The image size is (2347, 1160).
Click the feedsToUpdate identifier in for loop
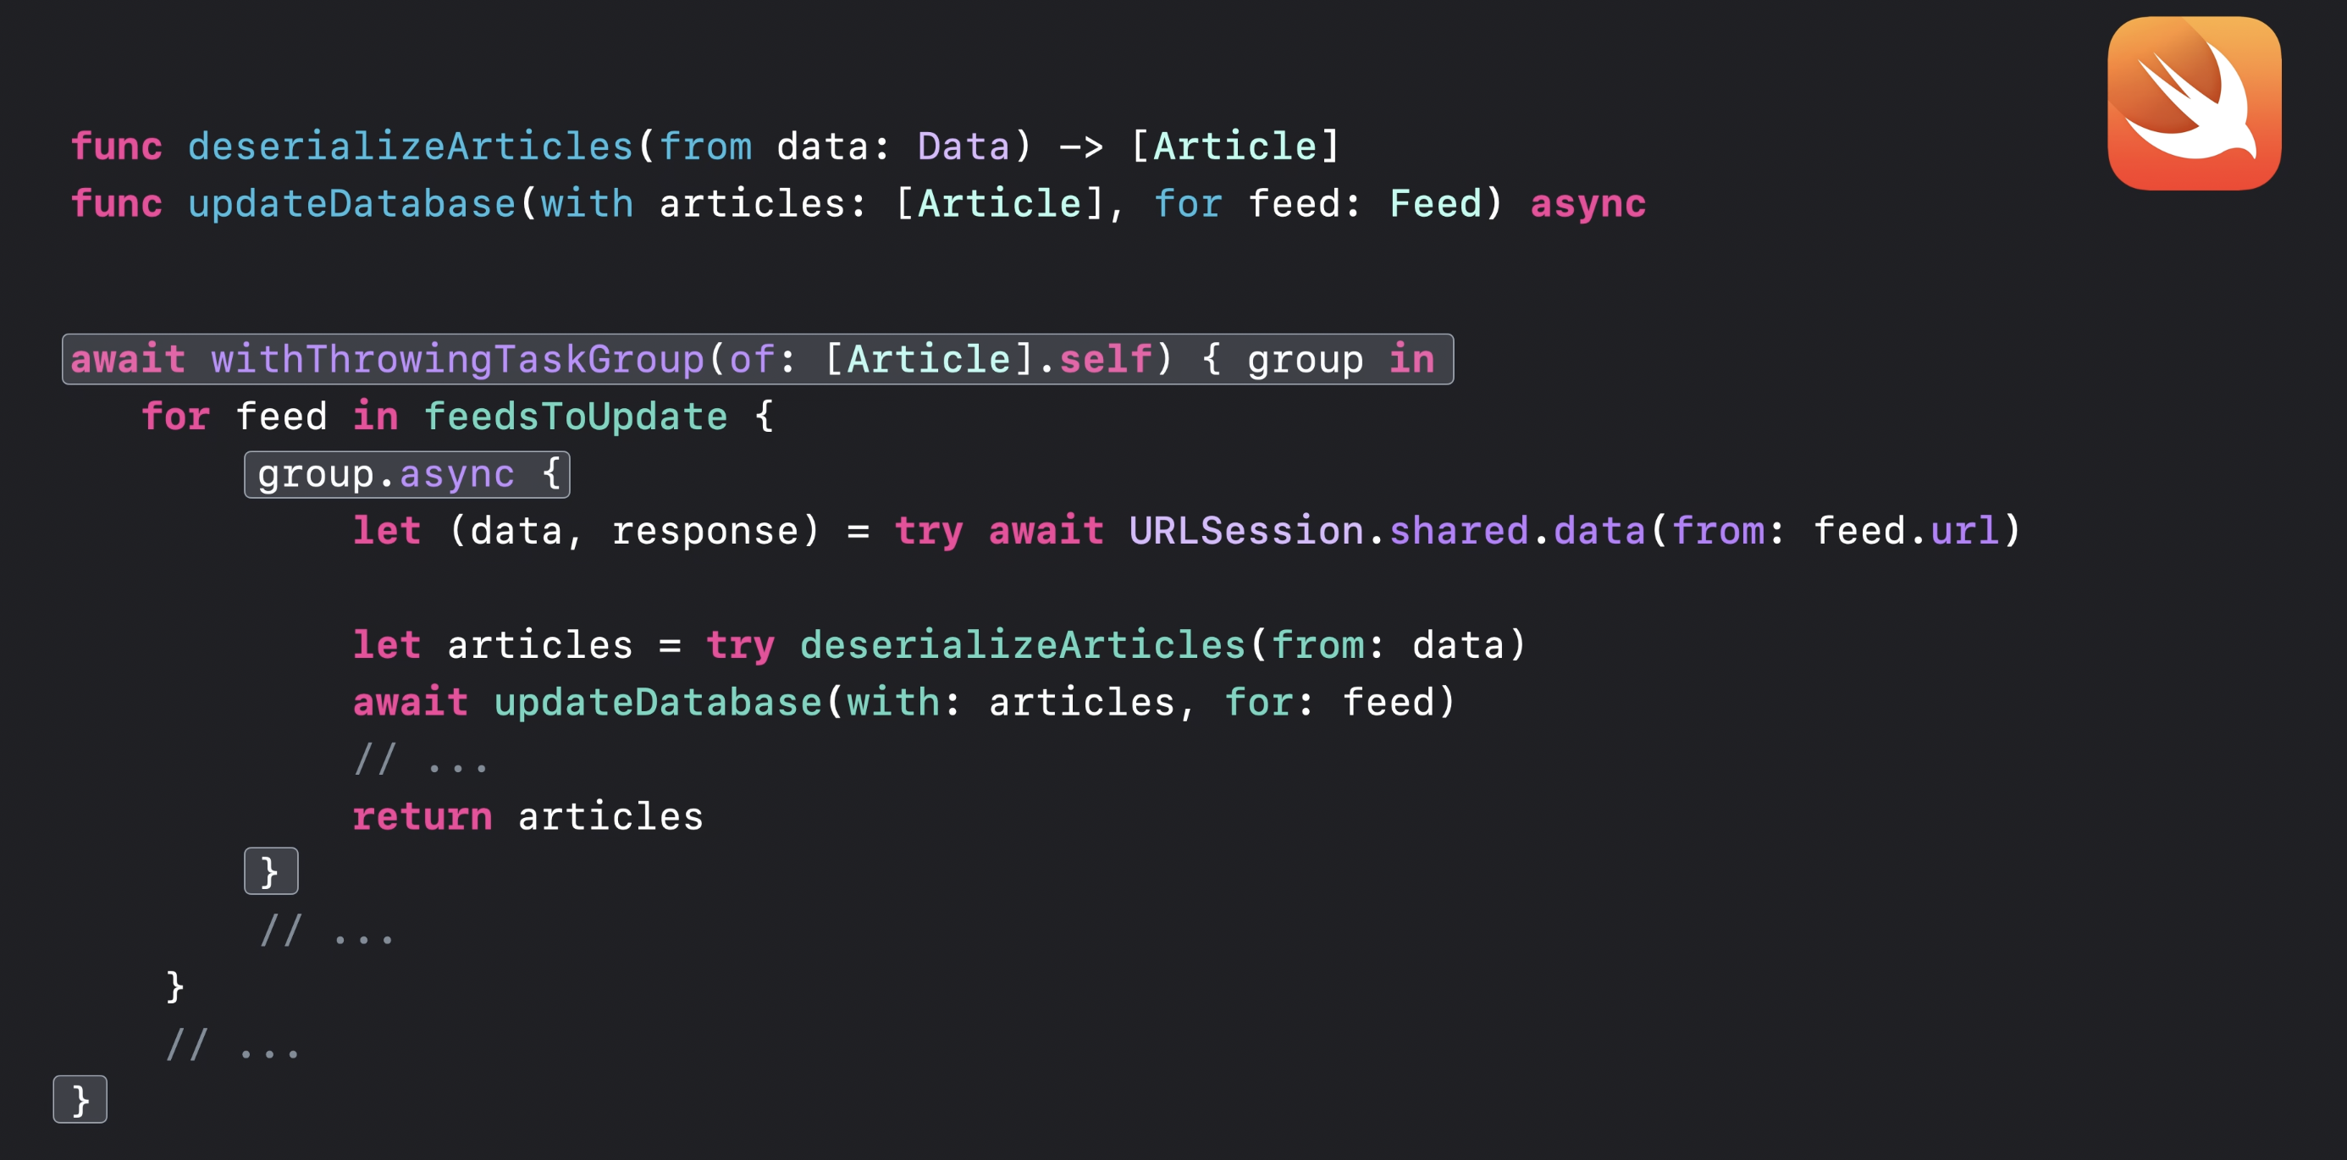576,417
